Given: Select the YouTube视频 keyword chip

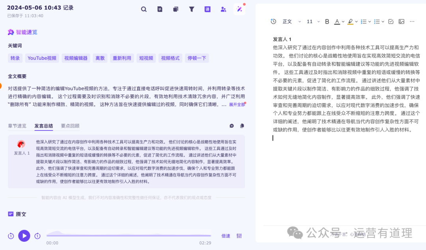Looking at the screenshot, I should [42, 58].
